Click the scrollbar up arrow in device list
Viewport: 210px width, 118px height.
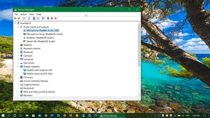[139, 23]
